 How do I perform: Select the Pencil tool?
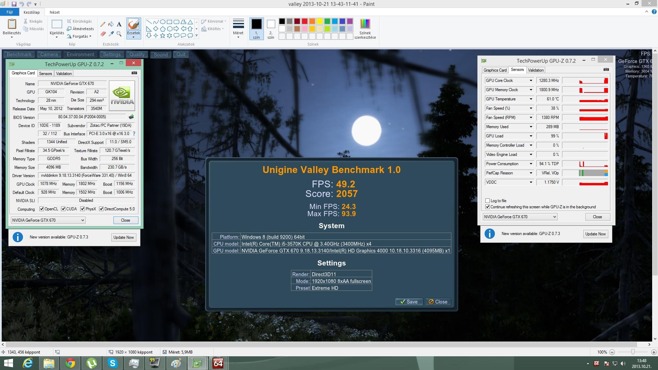[x=103, y=24]
